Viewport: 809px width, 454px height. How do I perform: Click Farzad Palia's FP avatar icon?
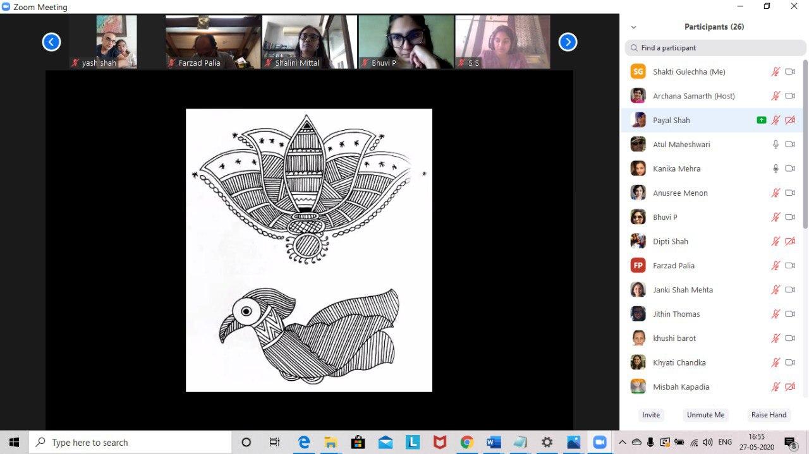638,266
